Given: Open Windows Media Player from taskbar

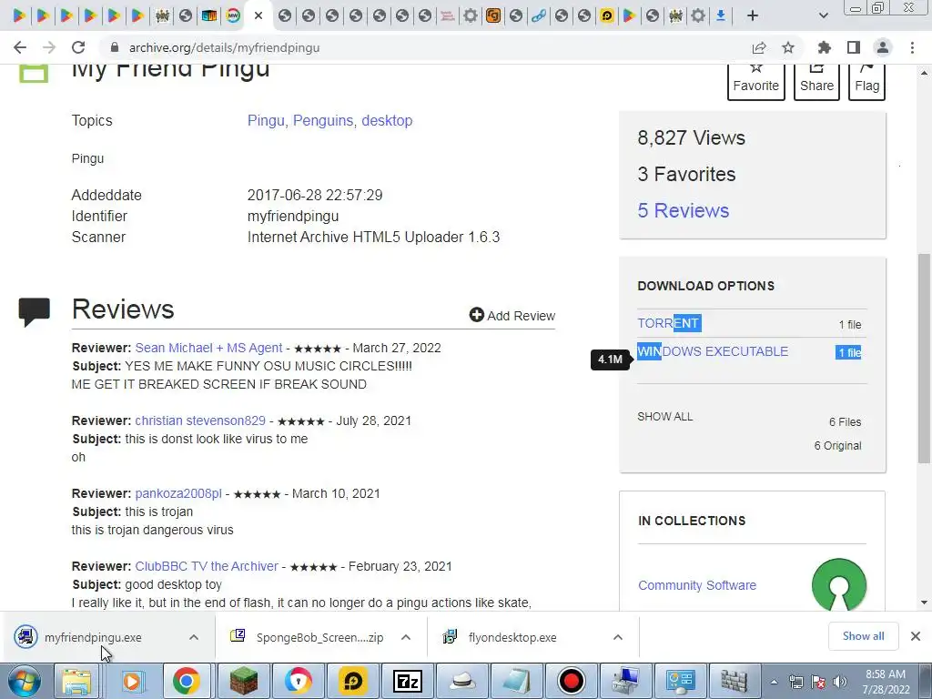Looking at the screenshot, I should [131, 681].
